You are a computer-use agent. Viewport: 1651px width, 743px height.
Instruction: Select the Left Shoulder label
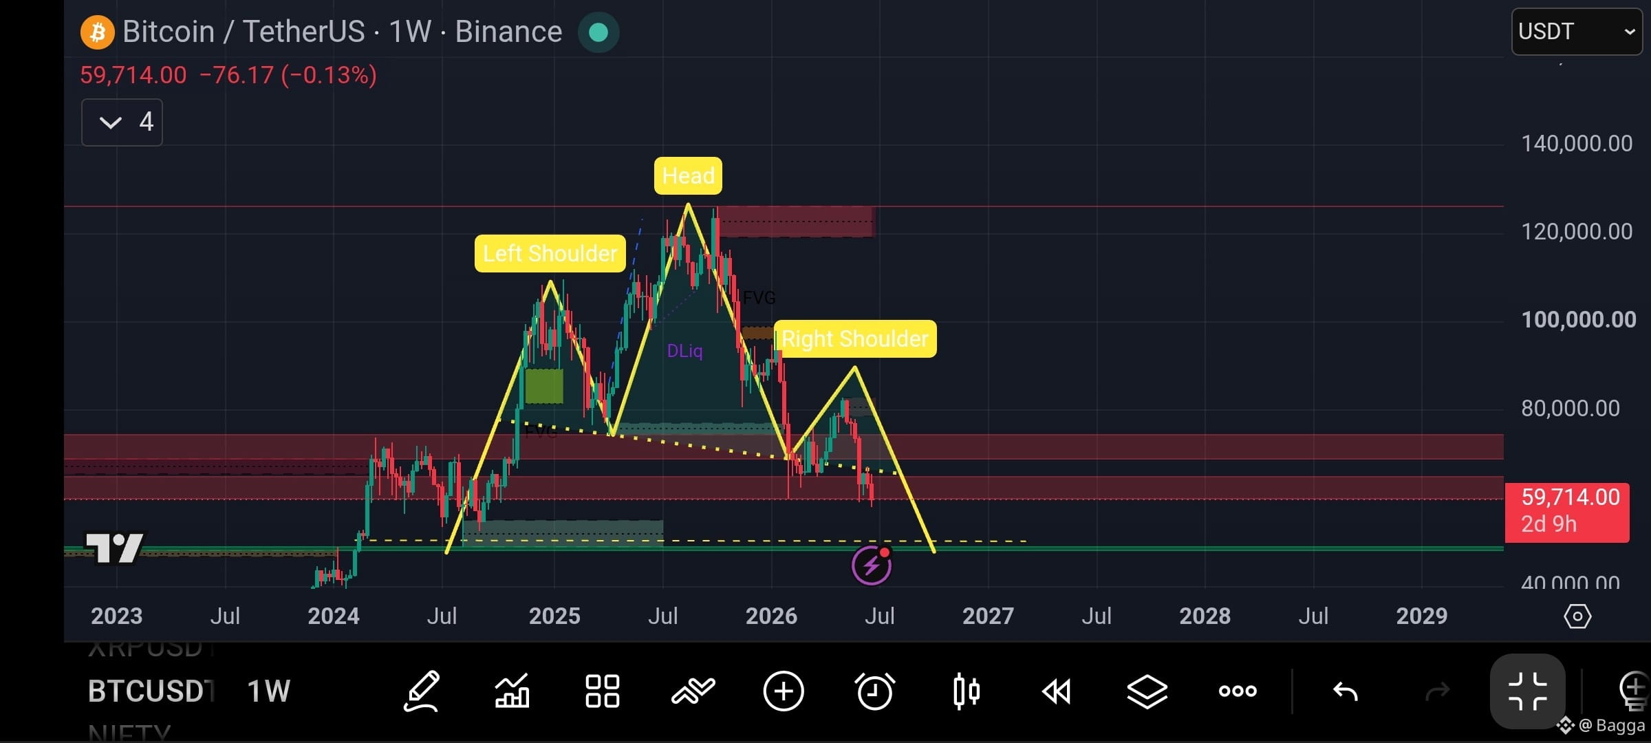[550, 253]
